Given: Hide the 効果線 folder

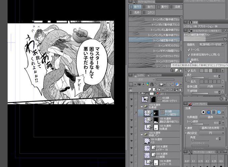Looking at the screenshot, I should coord(131,106).
